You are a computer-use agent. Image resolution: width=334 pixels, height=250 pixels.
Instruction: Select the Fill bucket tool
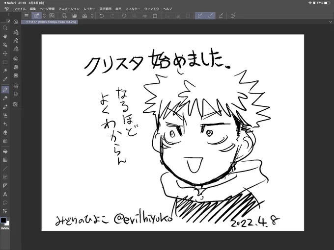(5, 151)
